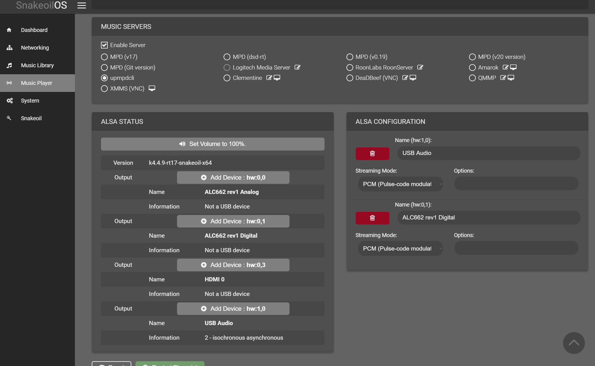Open Streaming Mode dropdown for USB Audio
The width and height of the screenshot is (595, 366).
click(x=400, y=184)
